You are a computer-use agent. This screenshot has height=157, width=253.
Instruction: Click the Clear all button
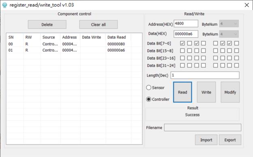[99, 25]
